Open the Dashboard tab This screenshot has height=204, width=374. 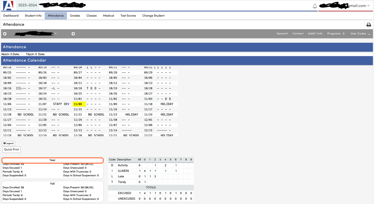click(x=11, y=16)
